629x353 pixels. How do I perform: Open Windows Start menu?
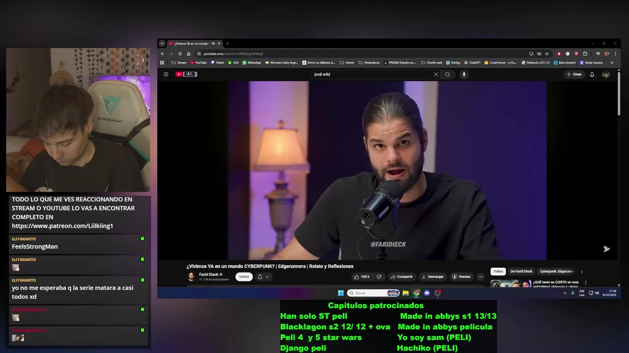pos(341,293)
